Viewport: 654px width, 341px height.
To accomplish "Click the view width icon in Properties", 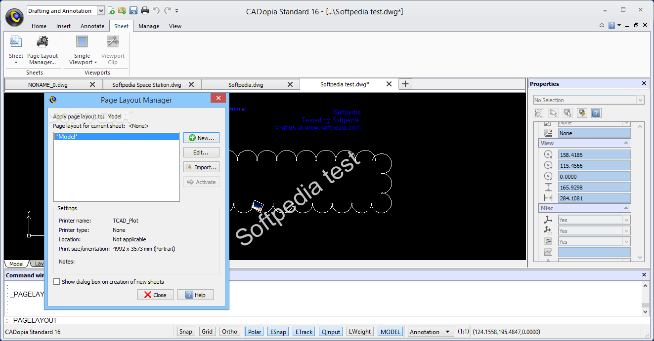I will click(x=548, y=198).
